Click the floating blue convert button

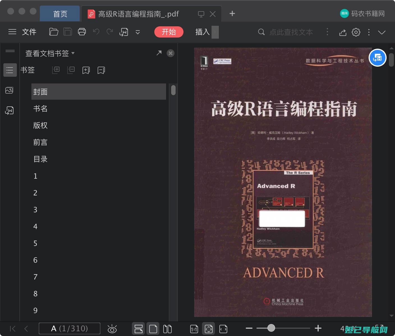(377, 58)
